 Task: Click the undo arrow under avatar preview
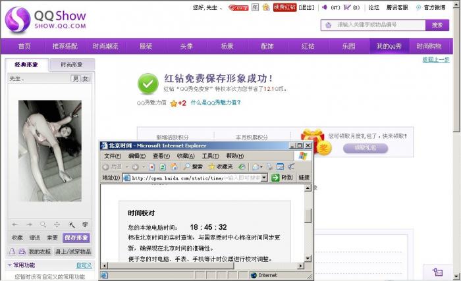[15, 224]
